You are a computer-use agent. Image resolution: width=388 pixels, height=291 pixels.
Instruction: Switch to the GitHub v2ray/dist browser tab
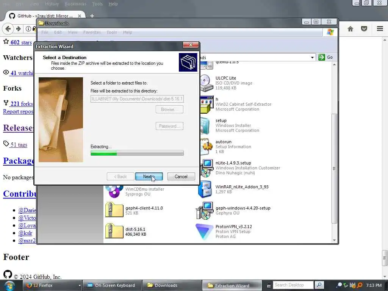pyautogui.click(x=45, y=16)
